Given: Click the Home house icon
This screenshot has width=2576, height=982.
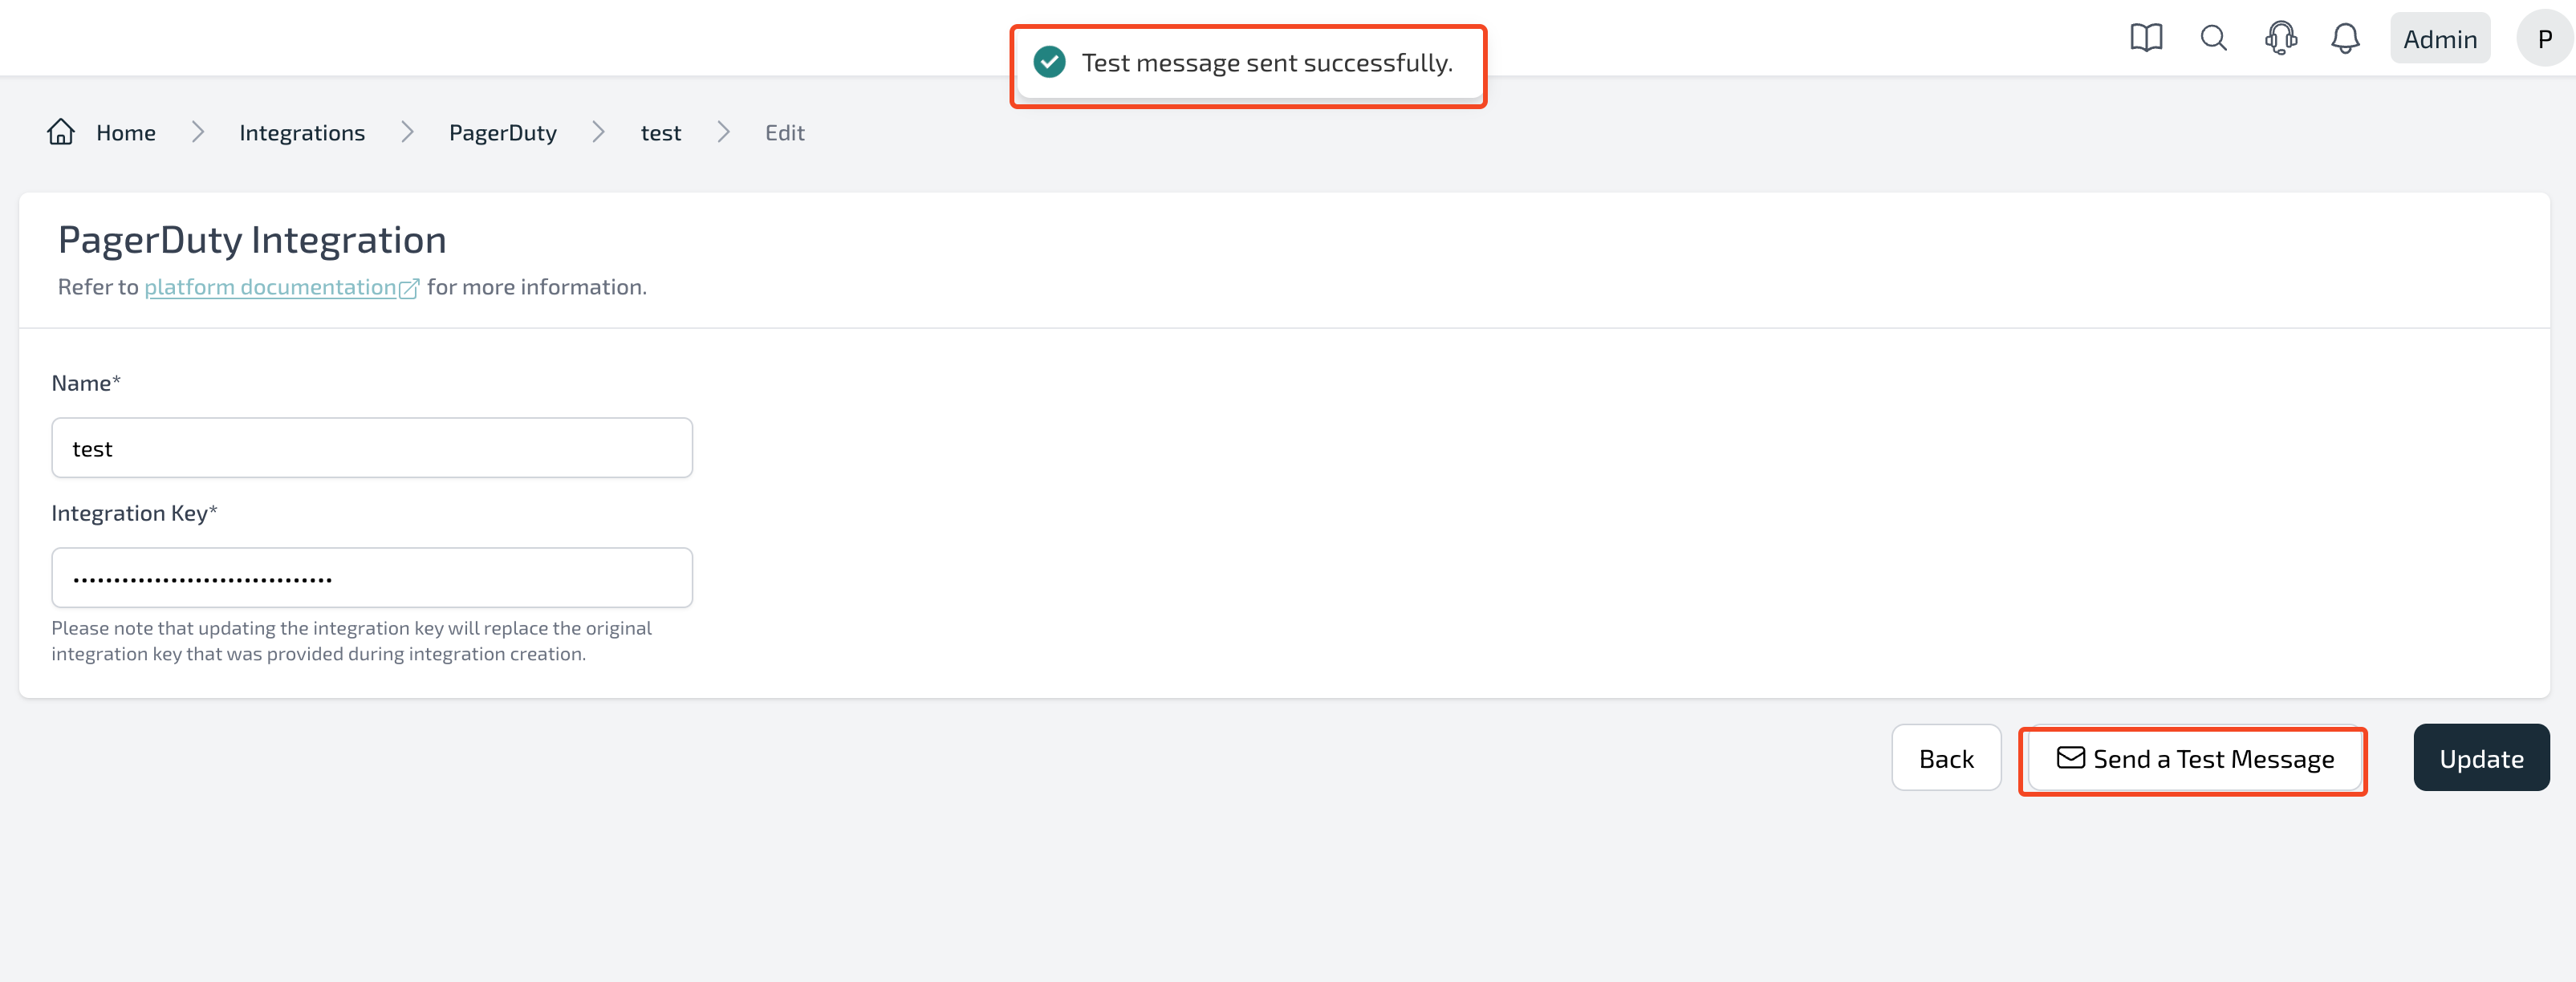Looking at the screenshot, I should coord(61,132).
